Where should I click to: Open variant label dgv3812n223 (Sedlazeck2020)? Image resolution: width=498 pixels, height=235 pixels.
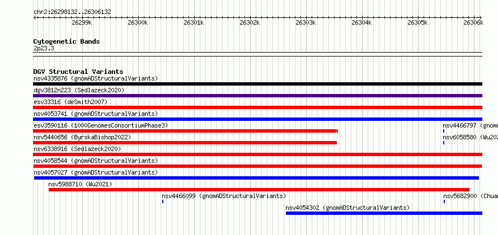tap(79, 90)
